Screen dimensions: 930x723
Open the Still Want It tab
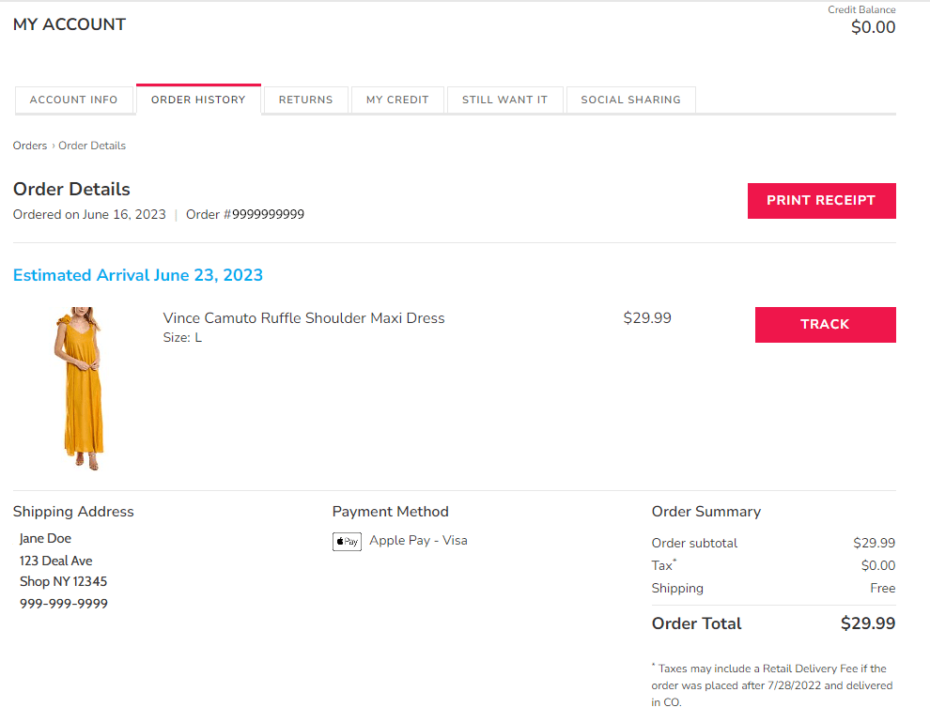coord(504,100)
